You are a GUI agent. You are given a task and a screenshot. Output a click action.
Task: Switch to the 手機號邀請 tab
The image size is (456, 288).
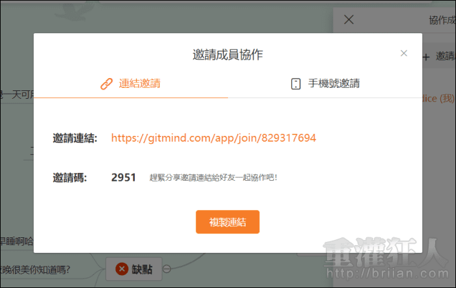coord(325,83)
